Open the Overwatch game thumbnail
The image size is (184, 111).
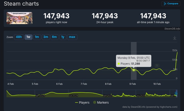coord(19,18)
